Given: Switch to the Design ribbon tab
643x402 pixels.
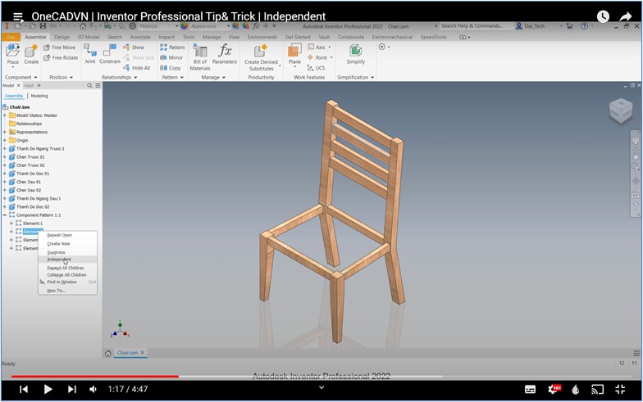Looking at the screenshot, I should coord(62,37).
